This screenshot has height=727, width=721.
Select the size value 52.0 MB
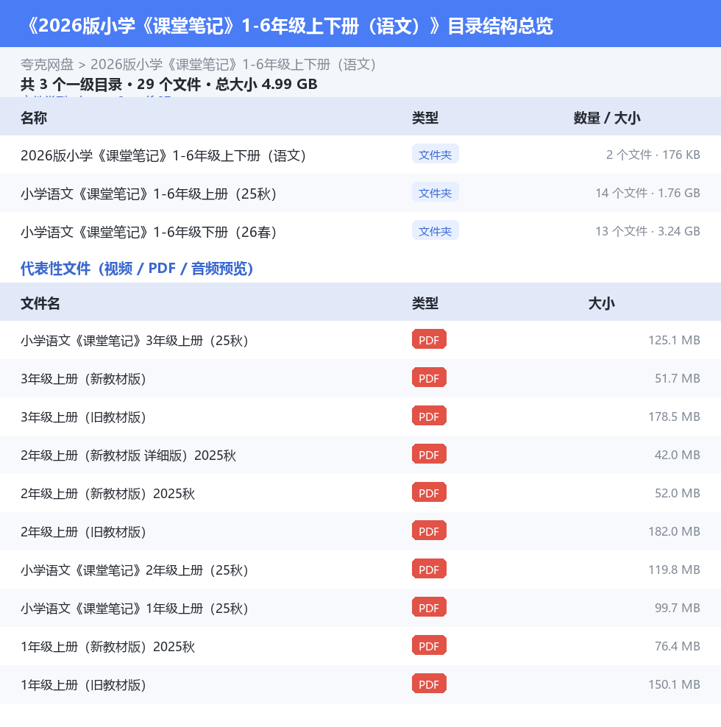[x=678, y=493]
